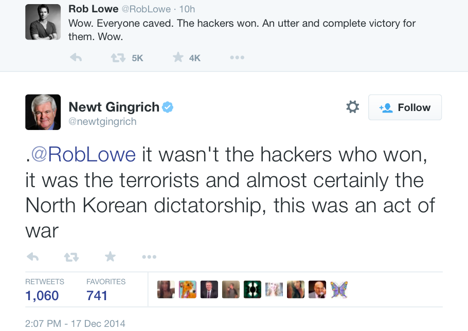Click the @newtgingrich handle
468x331 pixels.
tap(102, 122)
